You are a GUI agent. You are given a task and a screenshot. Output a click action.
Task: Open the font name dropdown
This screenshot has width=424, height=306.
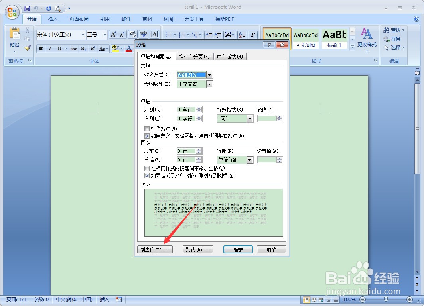tap(83, 35)
